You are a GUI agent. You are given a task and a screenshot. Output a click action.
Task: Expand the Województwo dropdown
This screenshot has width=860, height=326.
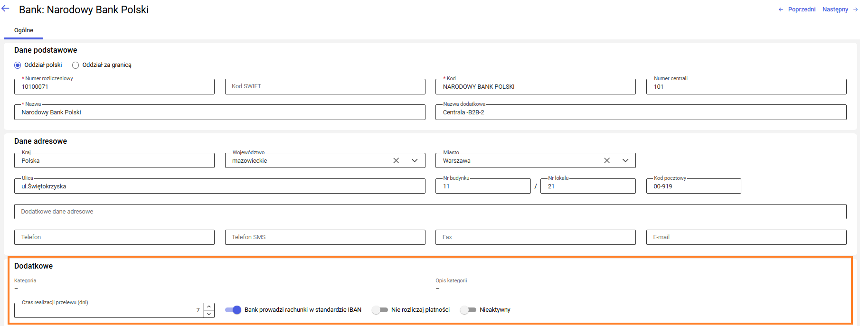tap(415, 161)
